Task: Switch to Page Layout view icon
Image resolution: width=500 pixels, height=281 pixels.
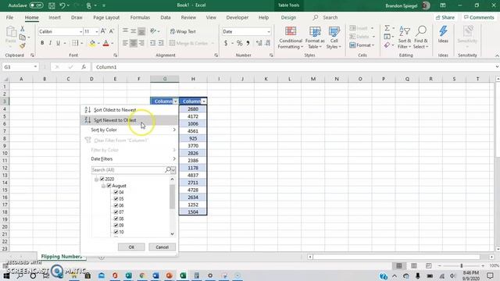Action: click(414, 265)
